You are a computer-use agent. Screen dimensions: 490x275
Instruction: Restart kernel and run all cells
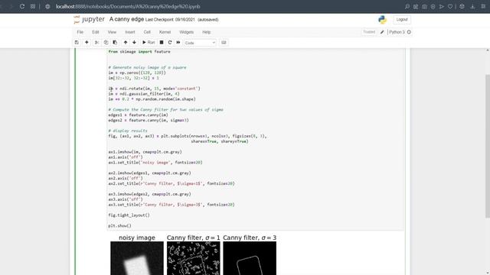178,43
